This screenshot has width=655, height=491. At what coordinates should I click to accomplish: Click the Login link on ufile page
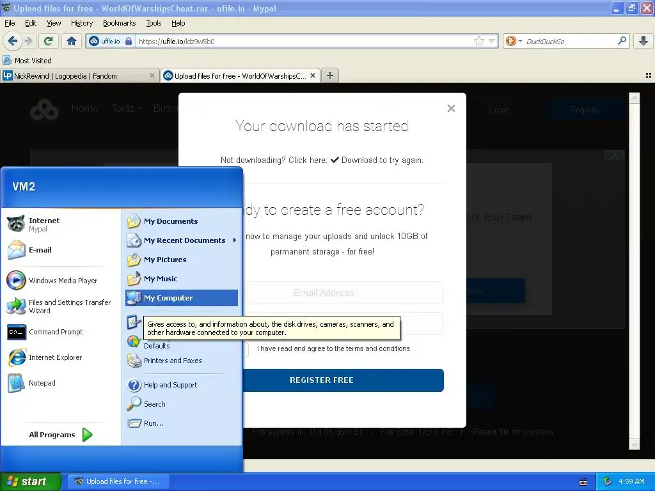[500, 110]
